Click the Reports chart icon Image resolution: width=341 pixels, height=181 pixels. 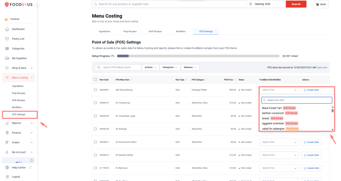coord(7,123)
